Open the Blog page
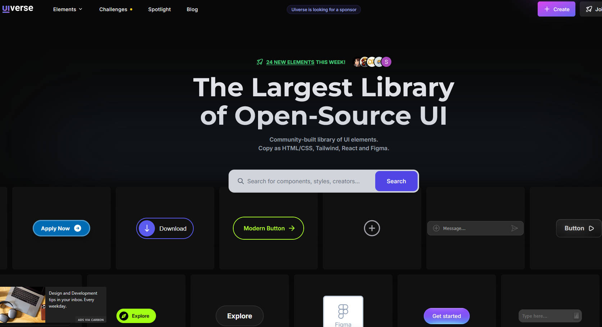The image size is (602, 327). click(x=192, y=9)
